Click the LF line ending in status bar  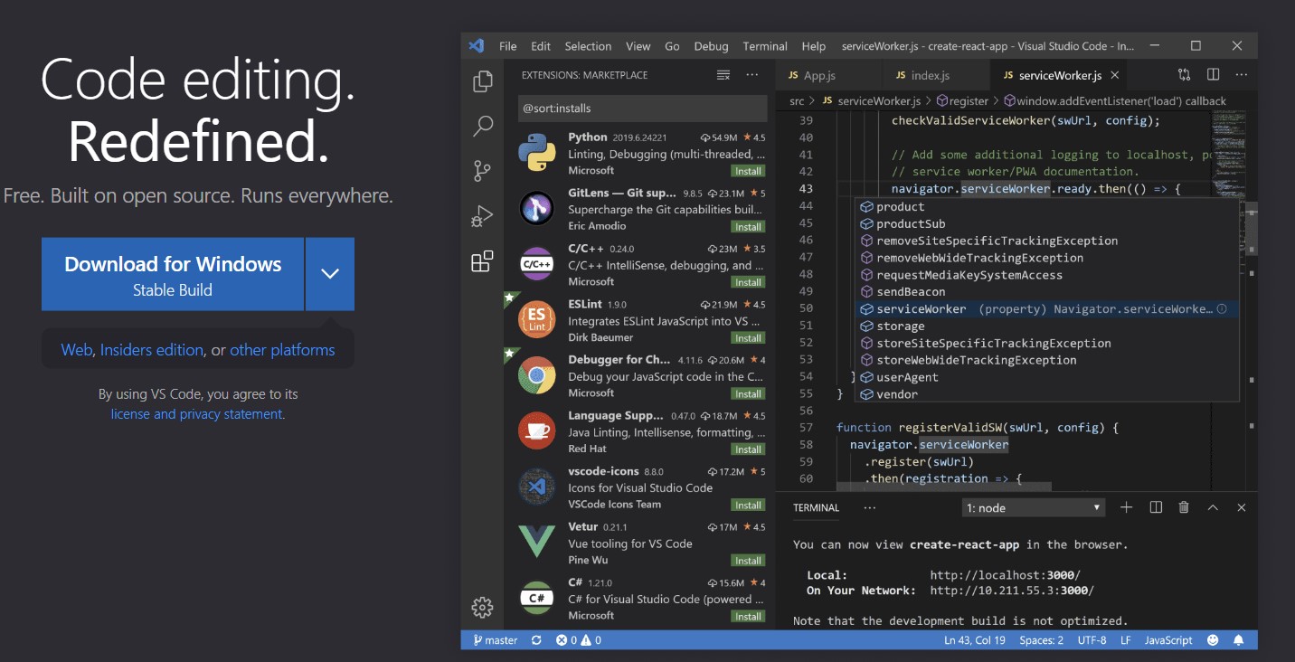(1126, 640)
